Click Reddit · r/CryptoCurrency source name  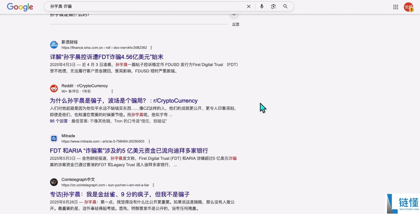click(84, 86)
